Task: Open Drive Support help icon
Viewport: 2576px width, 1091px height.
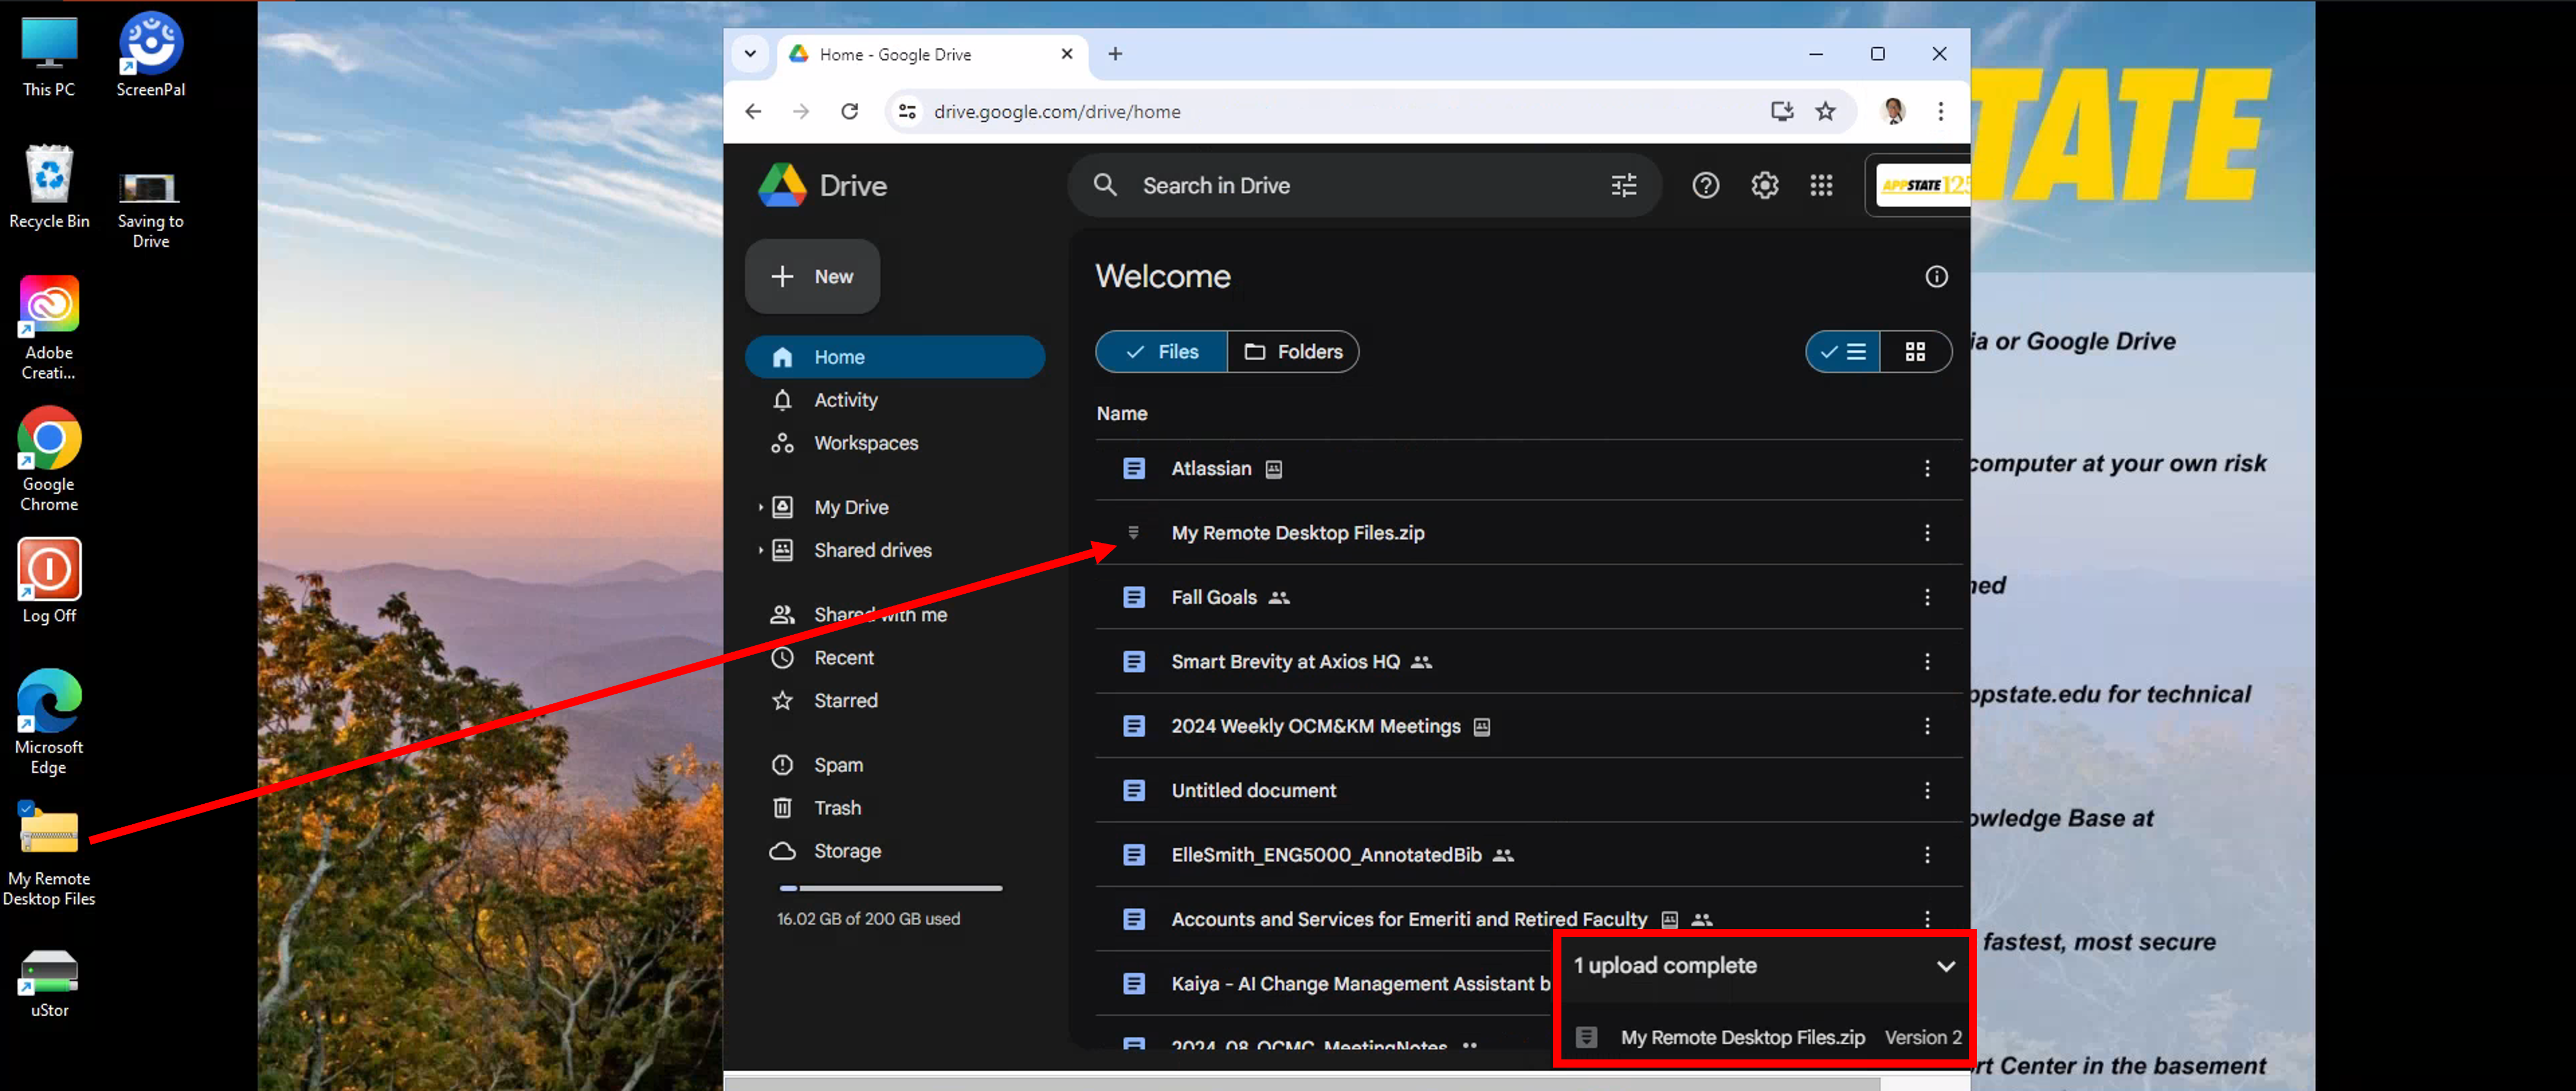Action: click(1705, 186)
